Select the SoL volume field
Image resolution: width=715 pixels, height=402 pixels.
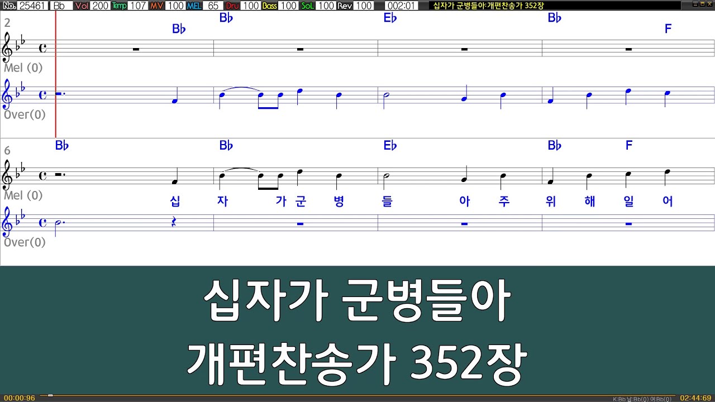coord(326,6)
